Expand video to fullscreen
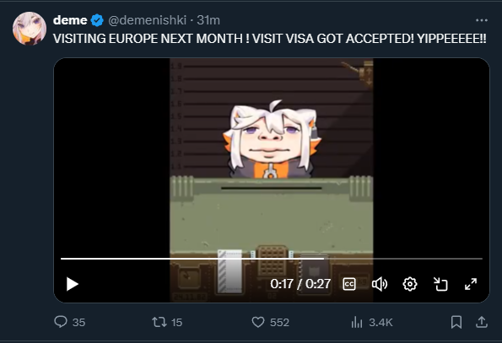This screenshot has height=343, width=502. pos(471,284)
